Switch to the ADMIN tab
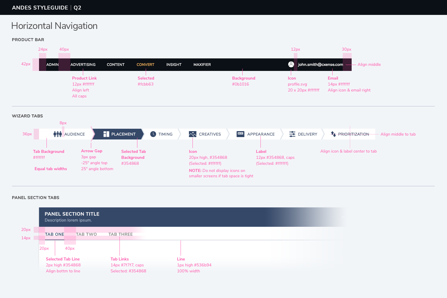The image size is (447, 298). [52, 64]
